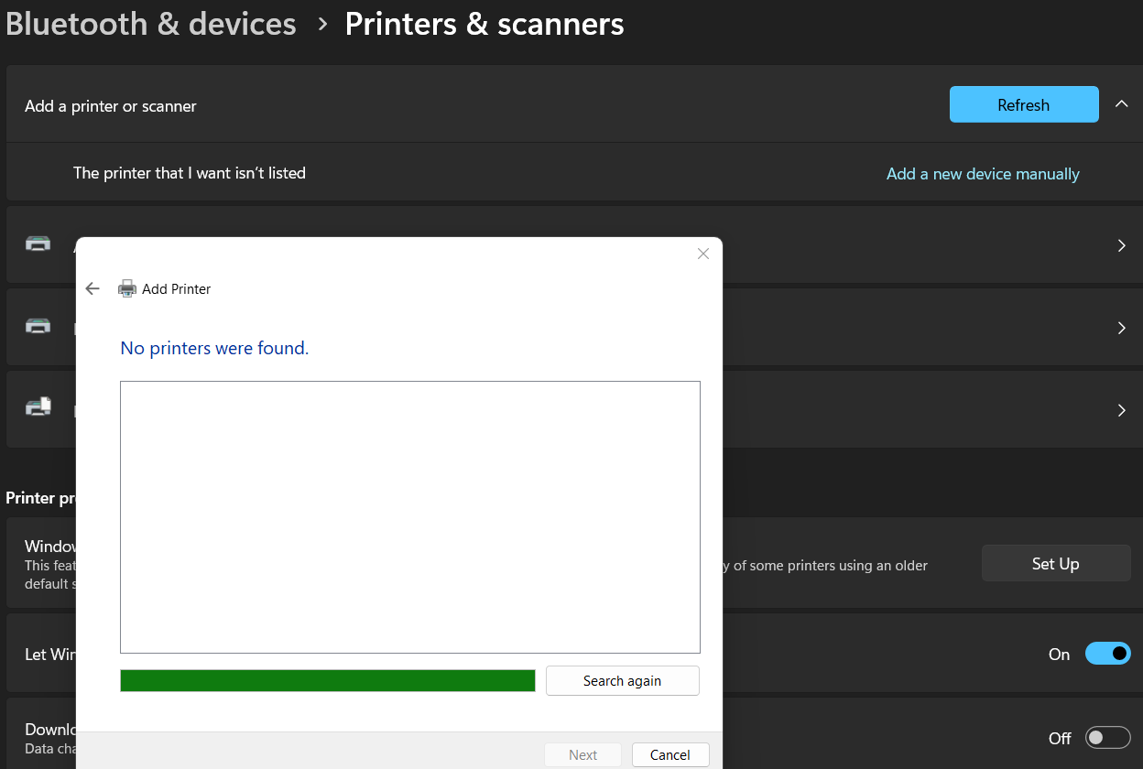Click Search again in Add Printer dialog
Screen dimensions: 1143x769
point(623,681)
